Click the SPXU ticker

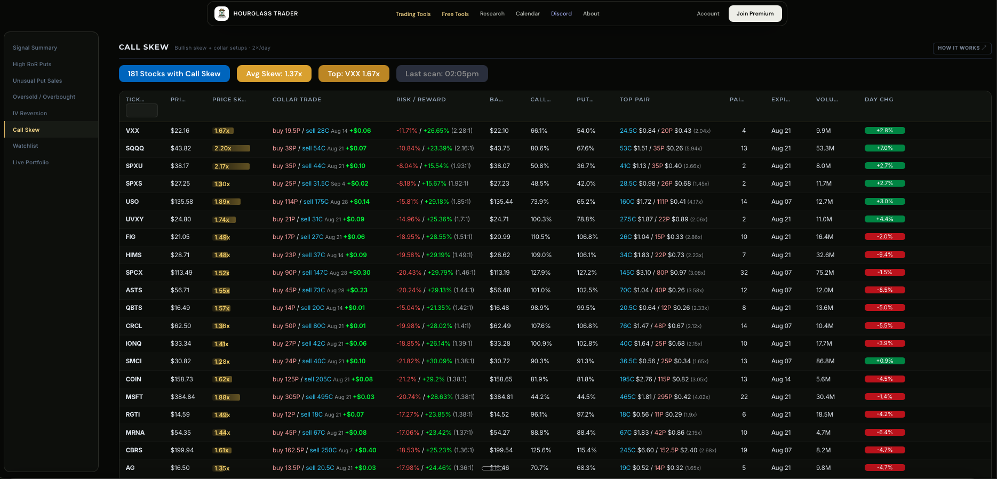point(134,166)
